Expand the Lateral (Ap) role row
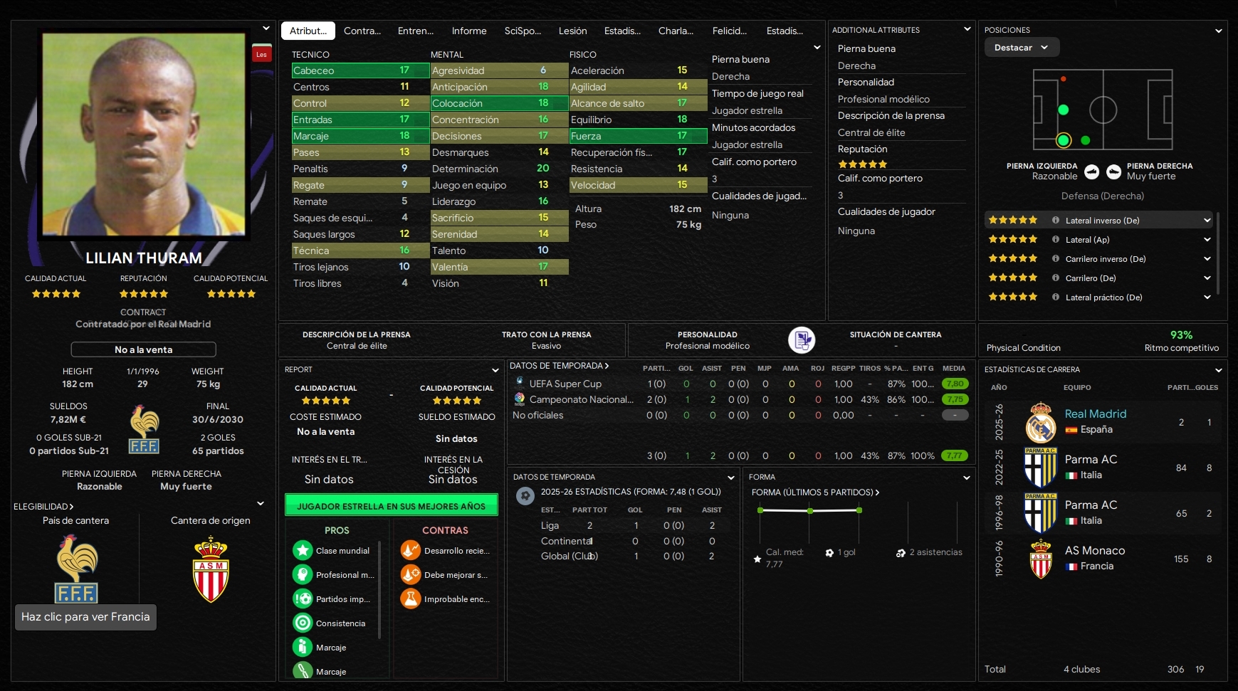This screenshot has height=691, width=1238. [1207, 240]
